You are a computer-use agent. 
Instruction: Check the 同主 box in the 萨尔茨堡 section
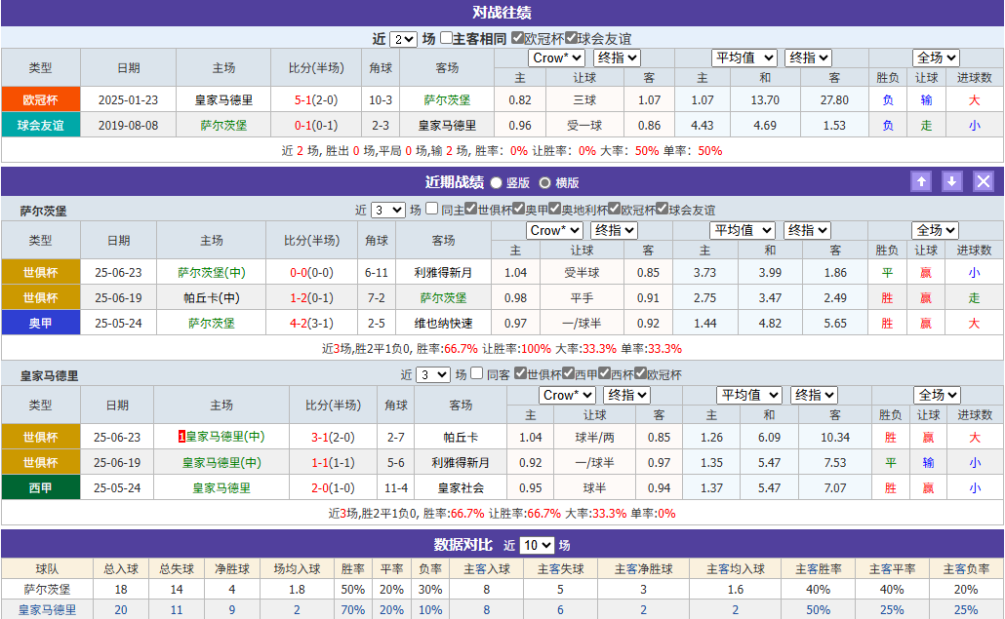coord(431,208)
